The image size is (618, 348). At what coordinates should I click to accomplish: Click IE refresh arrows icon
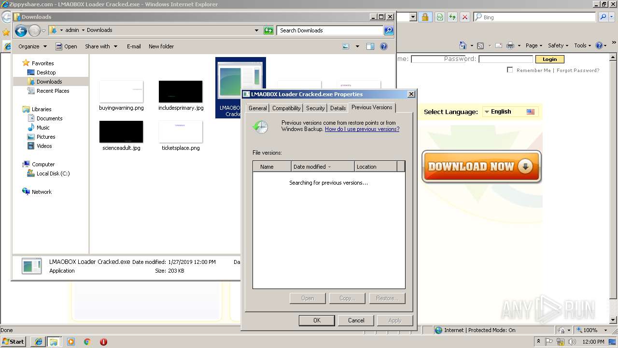tap(452, 17)
